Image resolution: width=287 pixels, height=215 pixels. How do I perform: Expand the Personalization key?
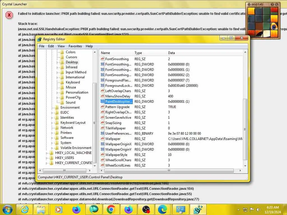[x=57, y=93]
